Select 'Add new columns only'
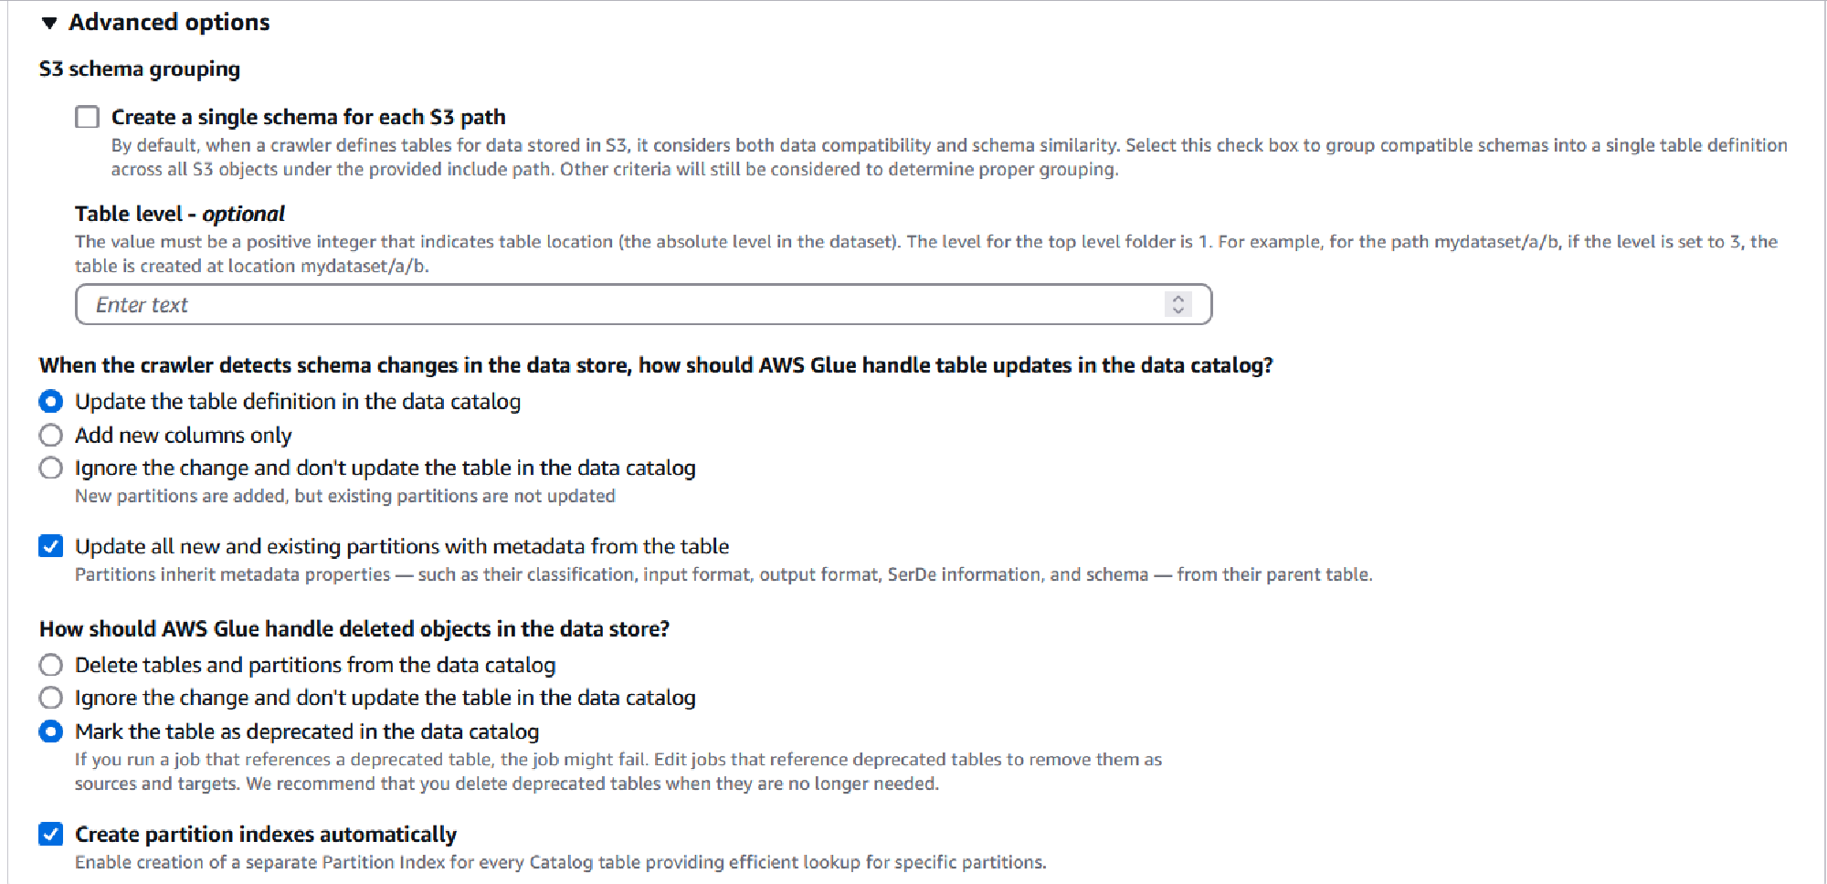1827x884 pixels. pos(51,436)
